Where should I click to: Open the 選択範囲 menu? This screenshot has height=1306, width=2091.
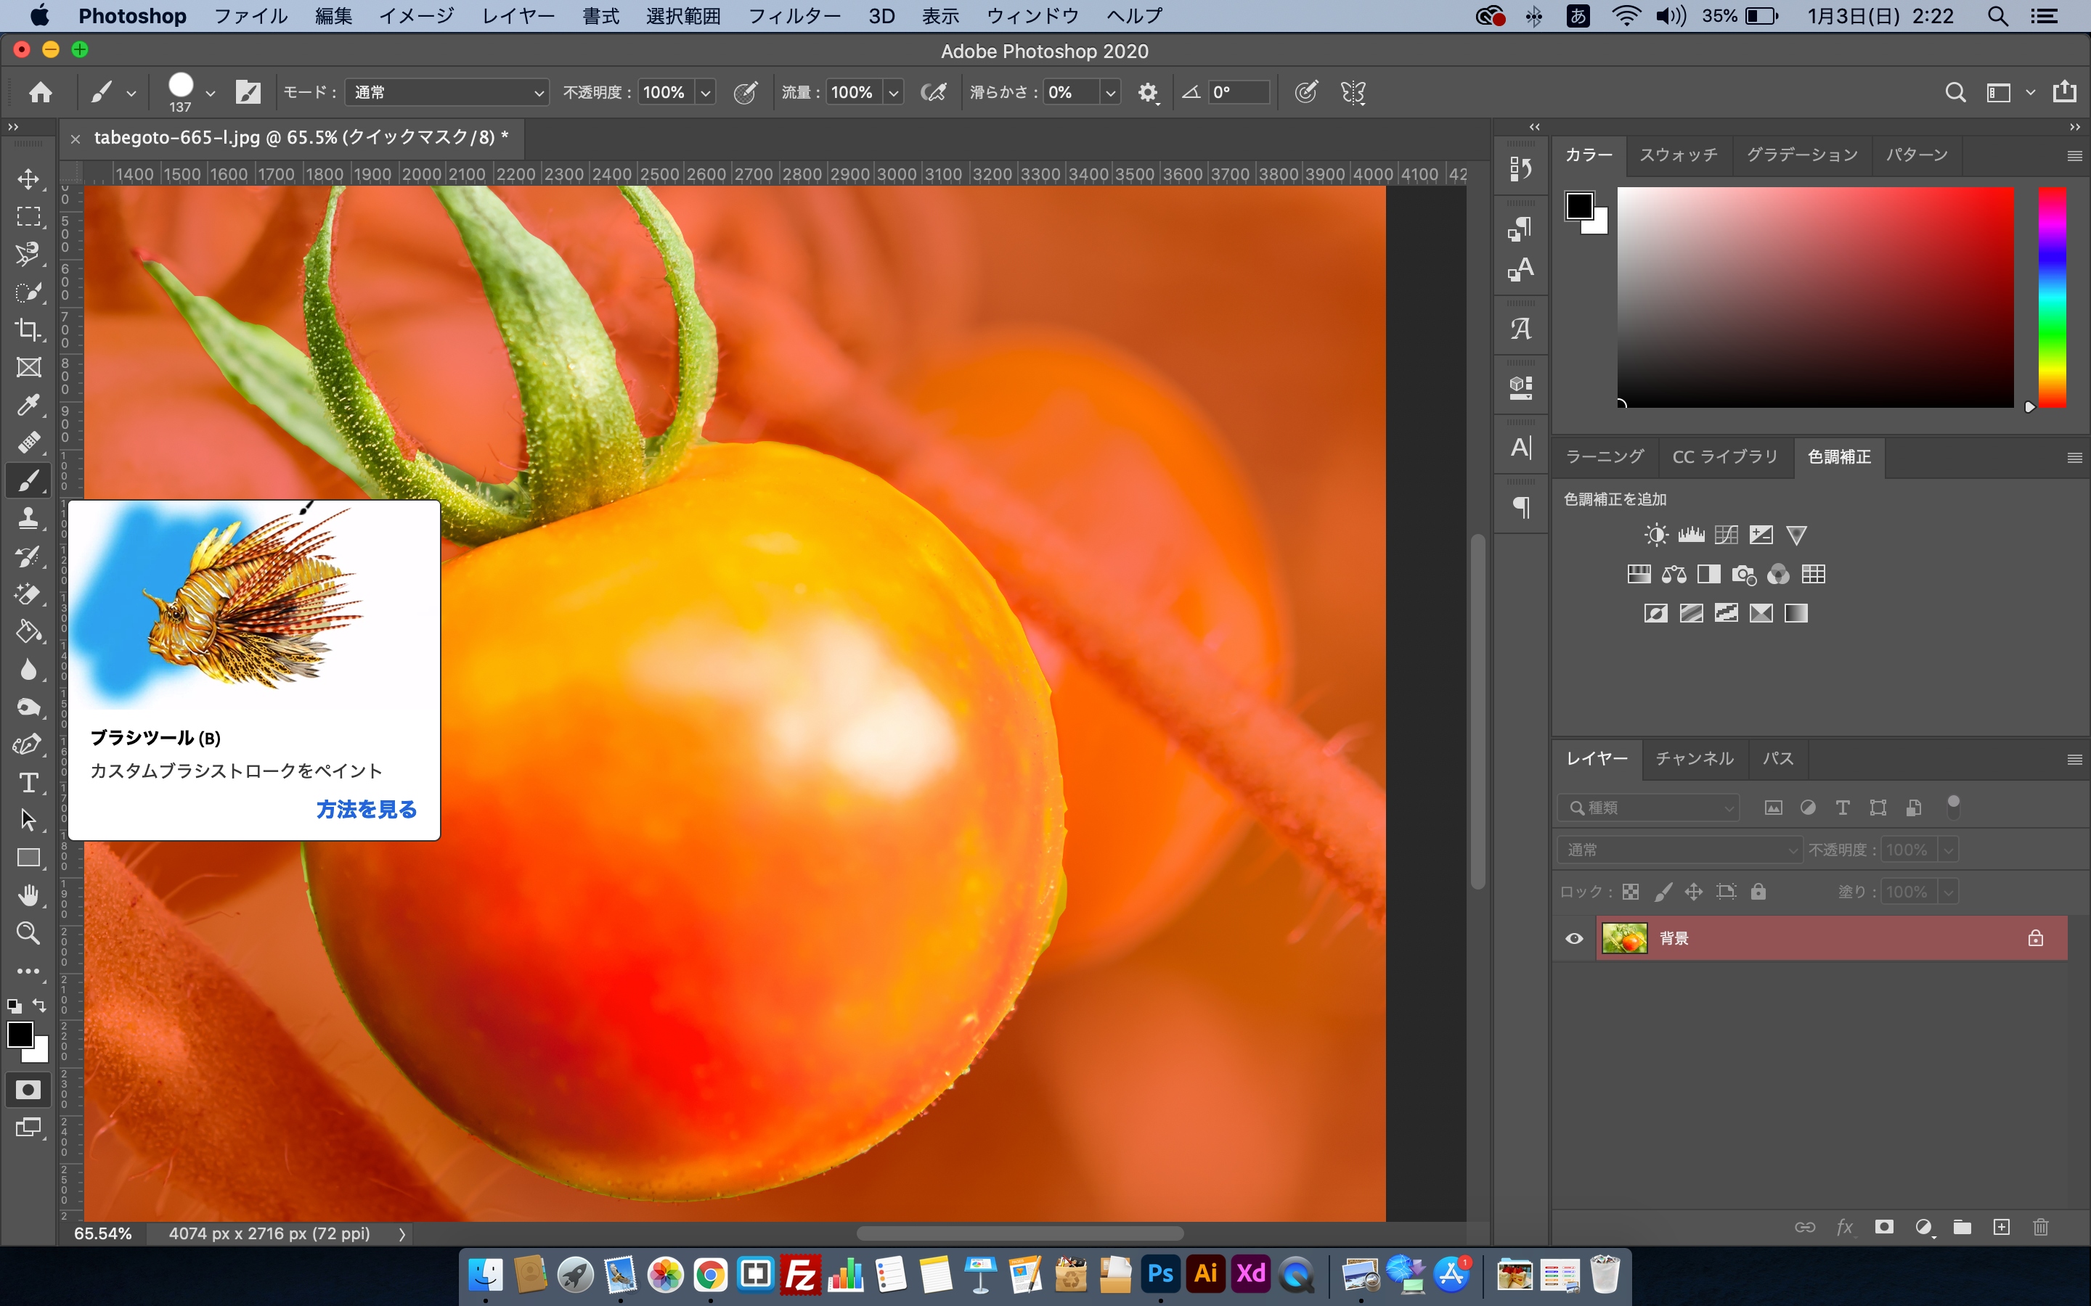click(682, 17)
